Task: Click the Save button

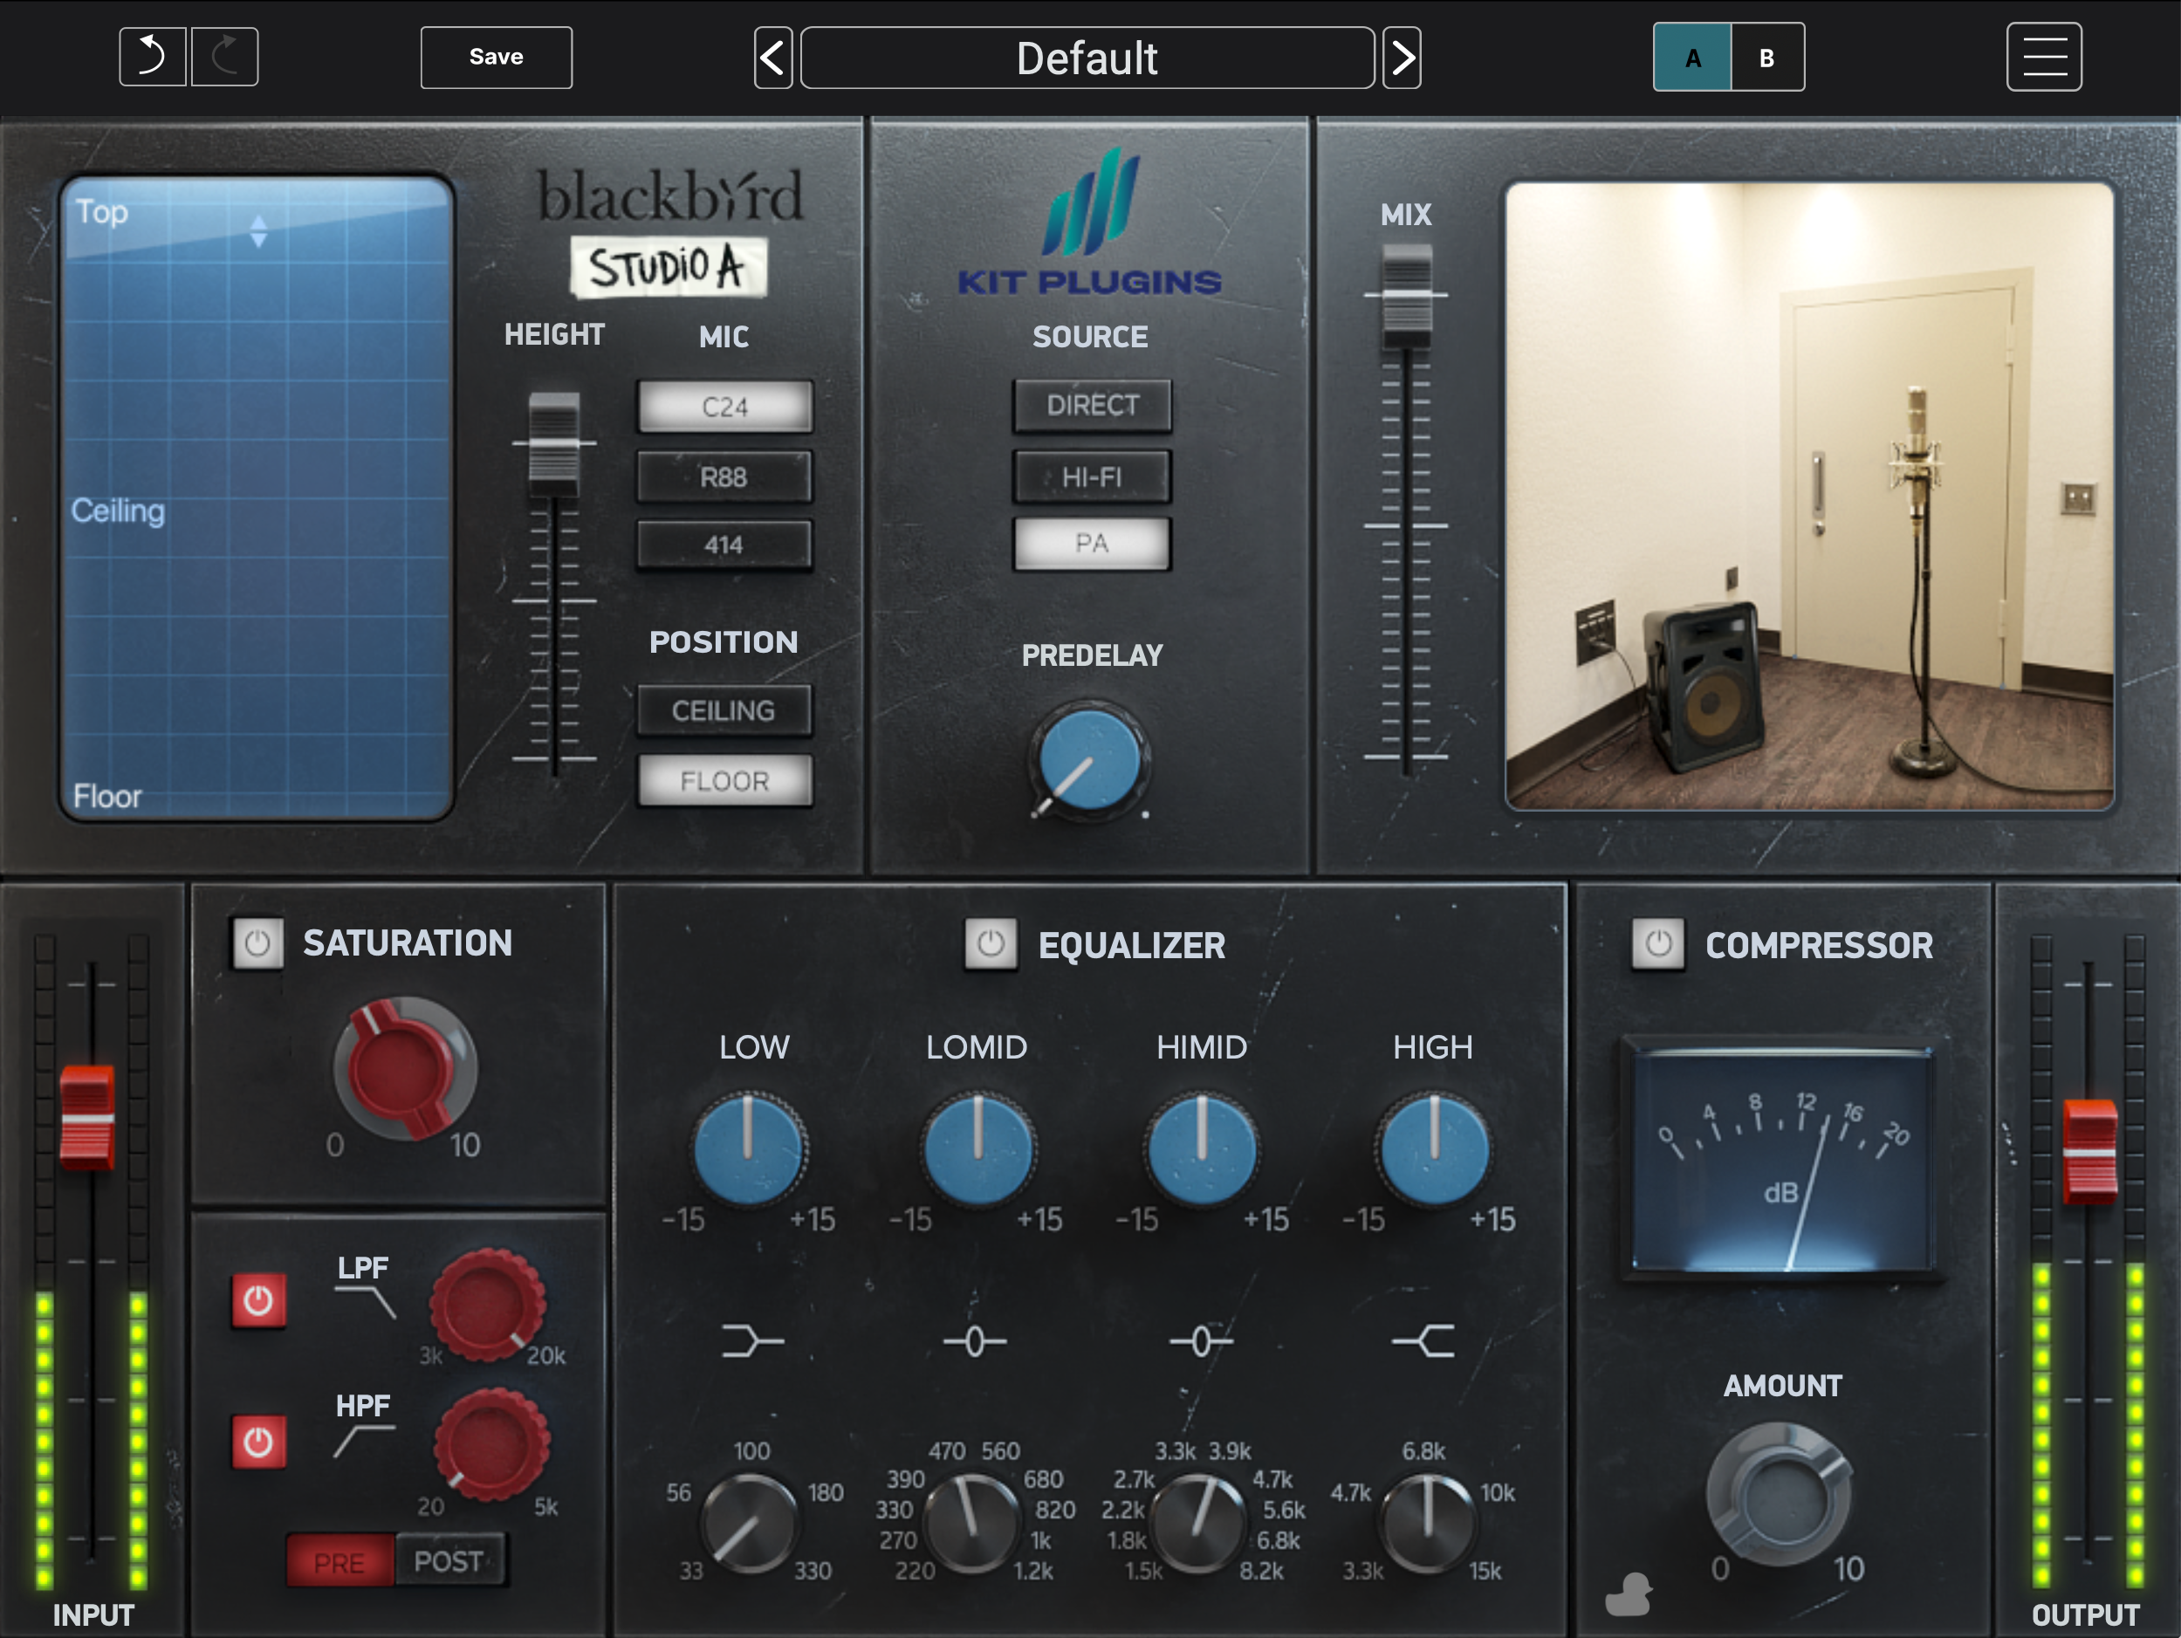Action: click(496, 58)
